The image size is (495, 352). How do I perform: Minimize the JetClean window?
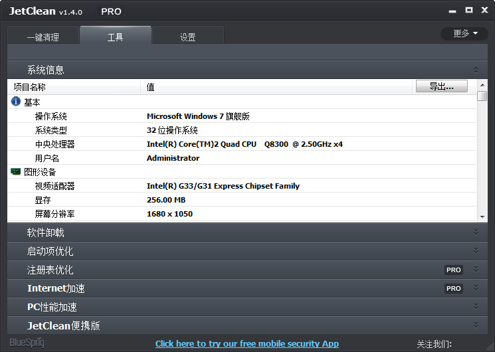tap(452, 11)
